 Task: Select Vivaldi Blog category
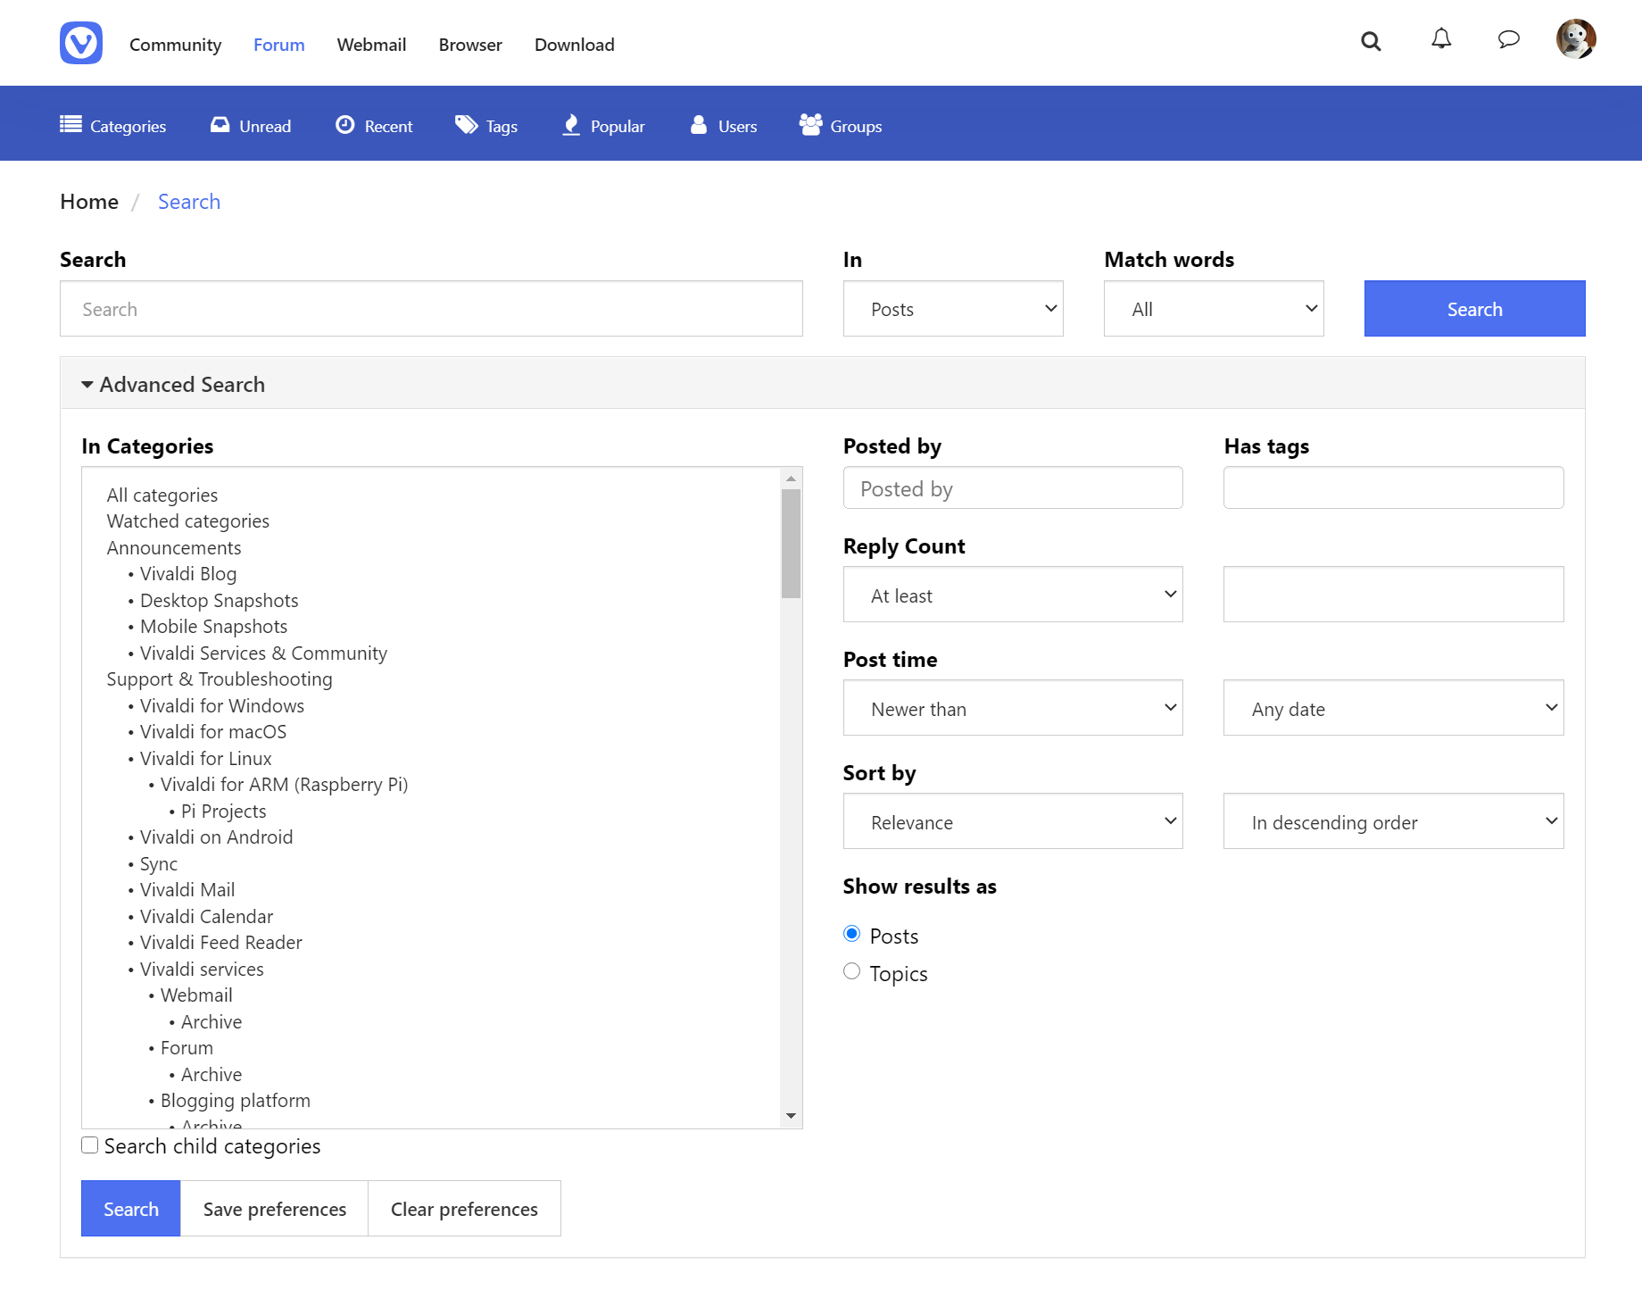tap(188, 574)
